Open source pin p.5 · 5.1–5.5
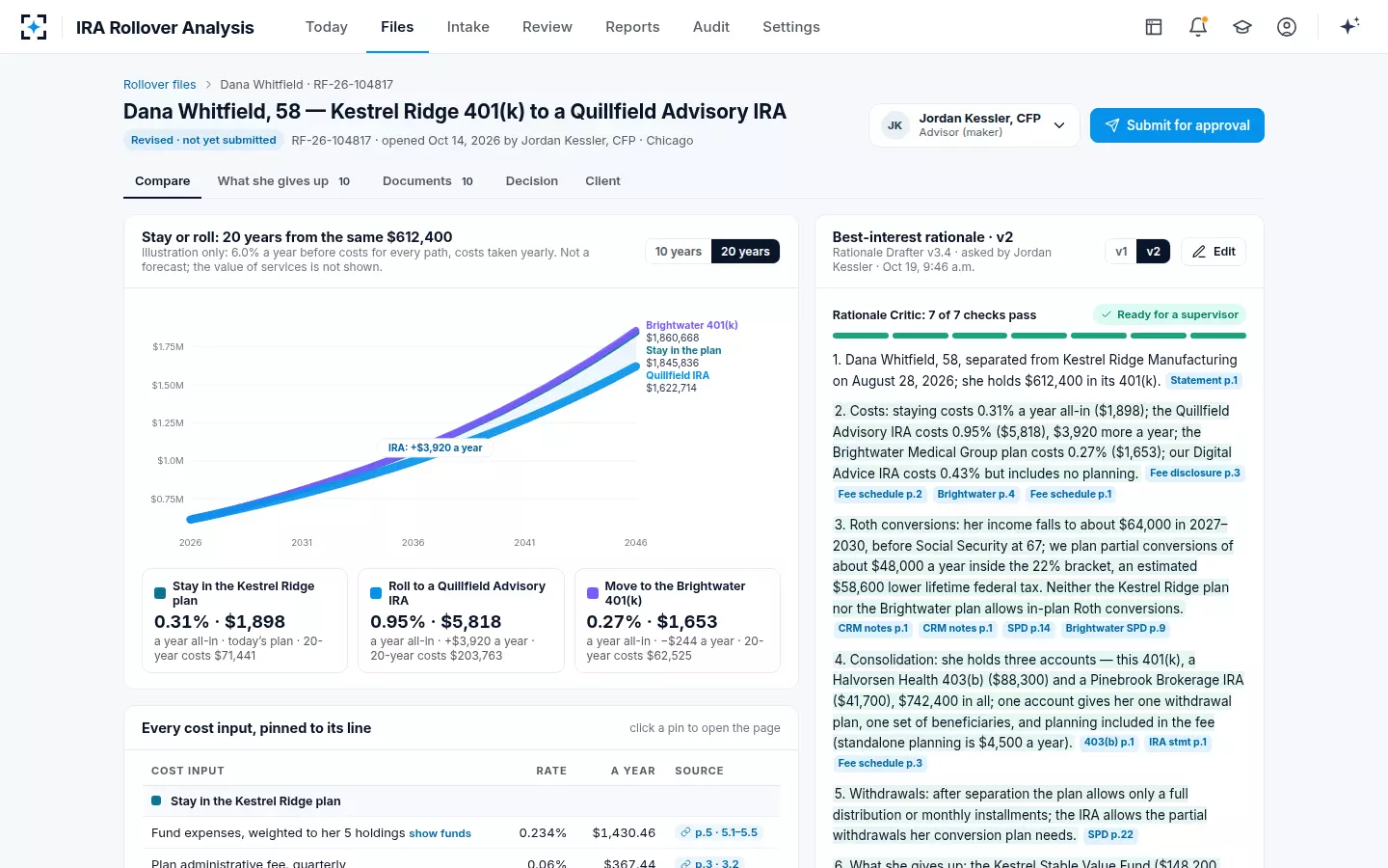 [x=719, y=832]
